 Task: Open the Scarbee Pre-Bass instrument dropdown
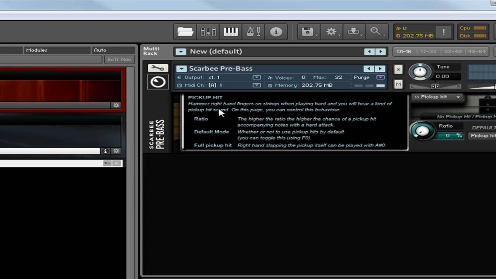[x=181, y=69]
